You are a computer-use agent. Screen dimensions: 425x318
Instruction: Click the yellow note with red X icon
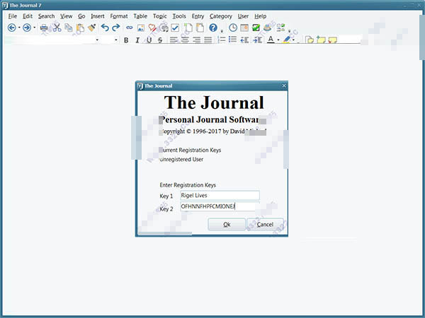[x=333, y=40]
